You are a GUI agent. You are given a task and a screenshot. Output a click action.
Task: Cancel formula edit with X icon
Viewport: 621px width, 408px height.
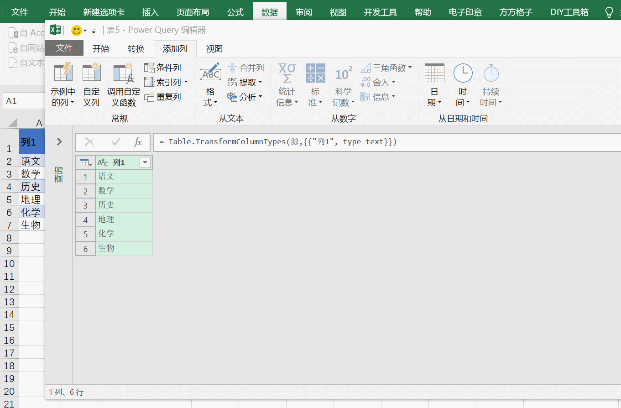(x=90, y=142)
